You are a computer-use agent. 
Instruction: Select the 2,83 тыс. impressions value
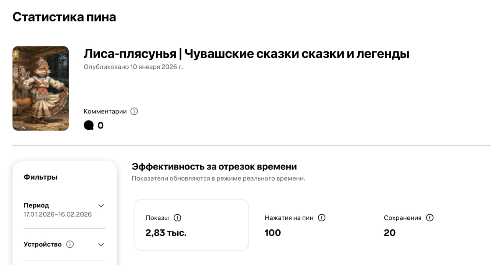tap(166, 232)
